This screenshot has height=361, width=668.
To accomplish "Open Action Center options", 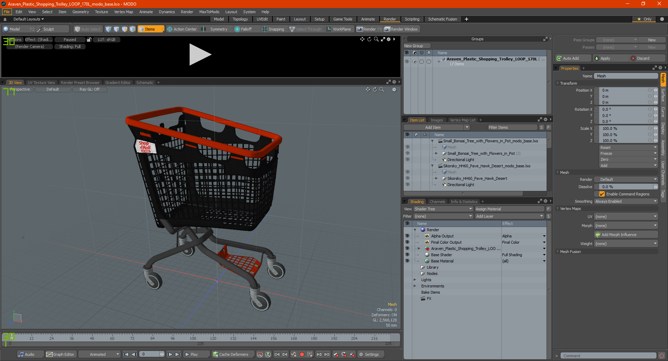I will 182,29.
